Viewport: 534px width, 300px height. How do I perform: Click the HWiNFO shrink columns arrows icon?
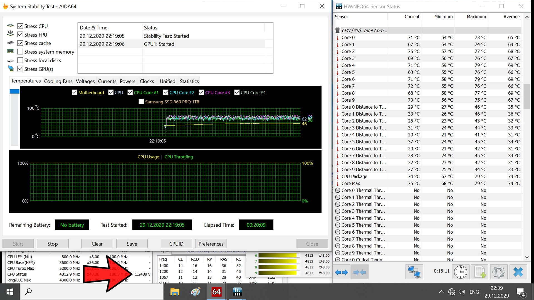pos(360,272)
